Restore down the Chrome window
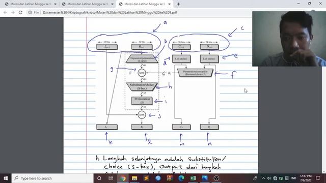The width and height of the screenshot is (326, 183). pos(309,4)
